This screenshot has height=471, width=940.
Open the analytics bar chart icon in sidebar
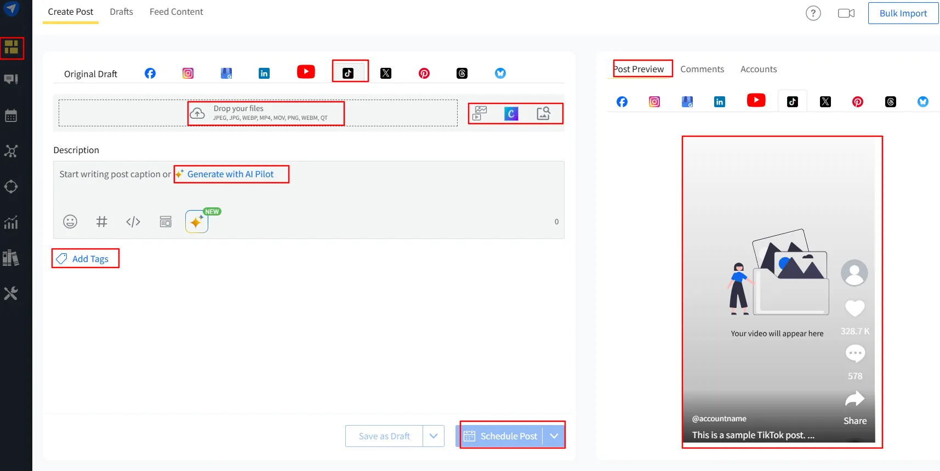tap(11, 222)
